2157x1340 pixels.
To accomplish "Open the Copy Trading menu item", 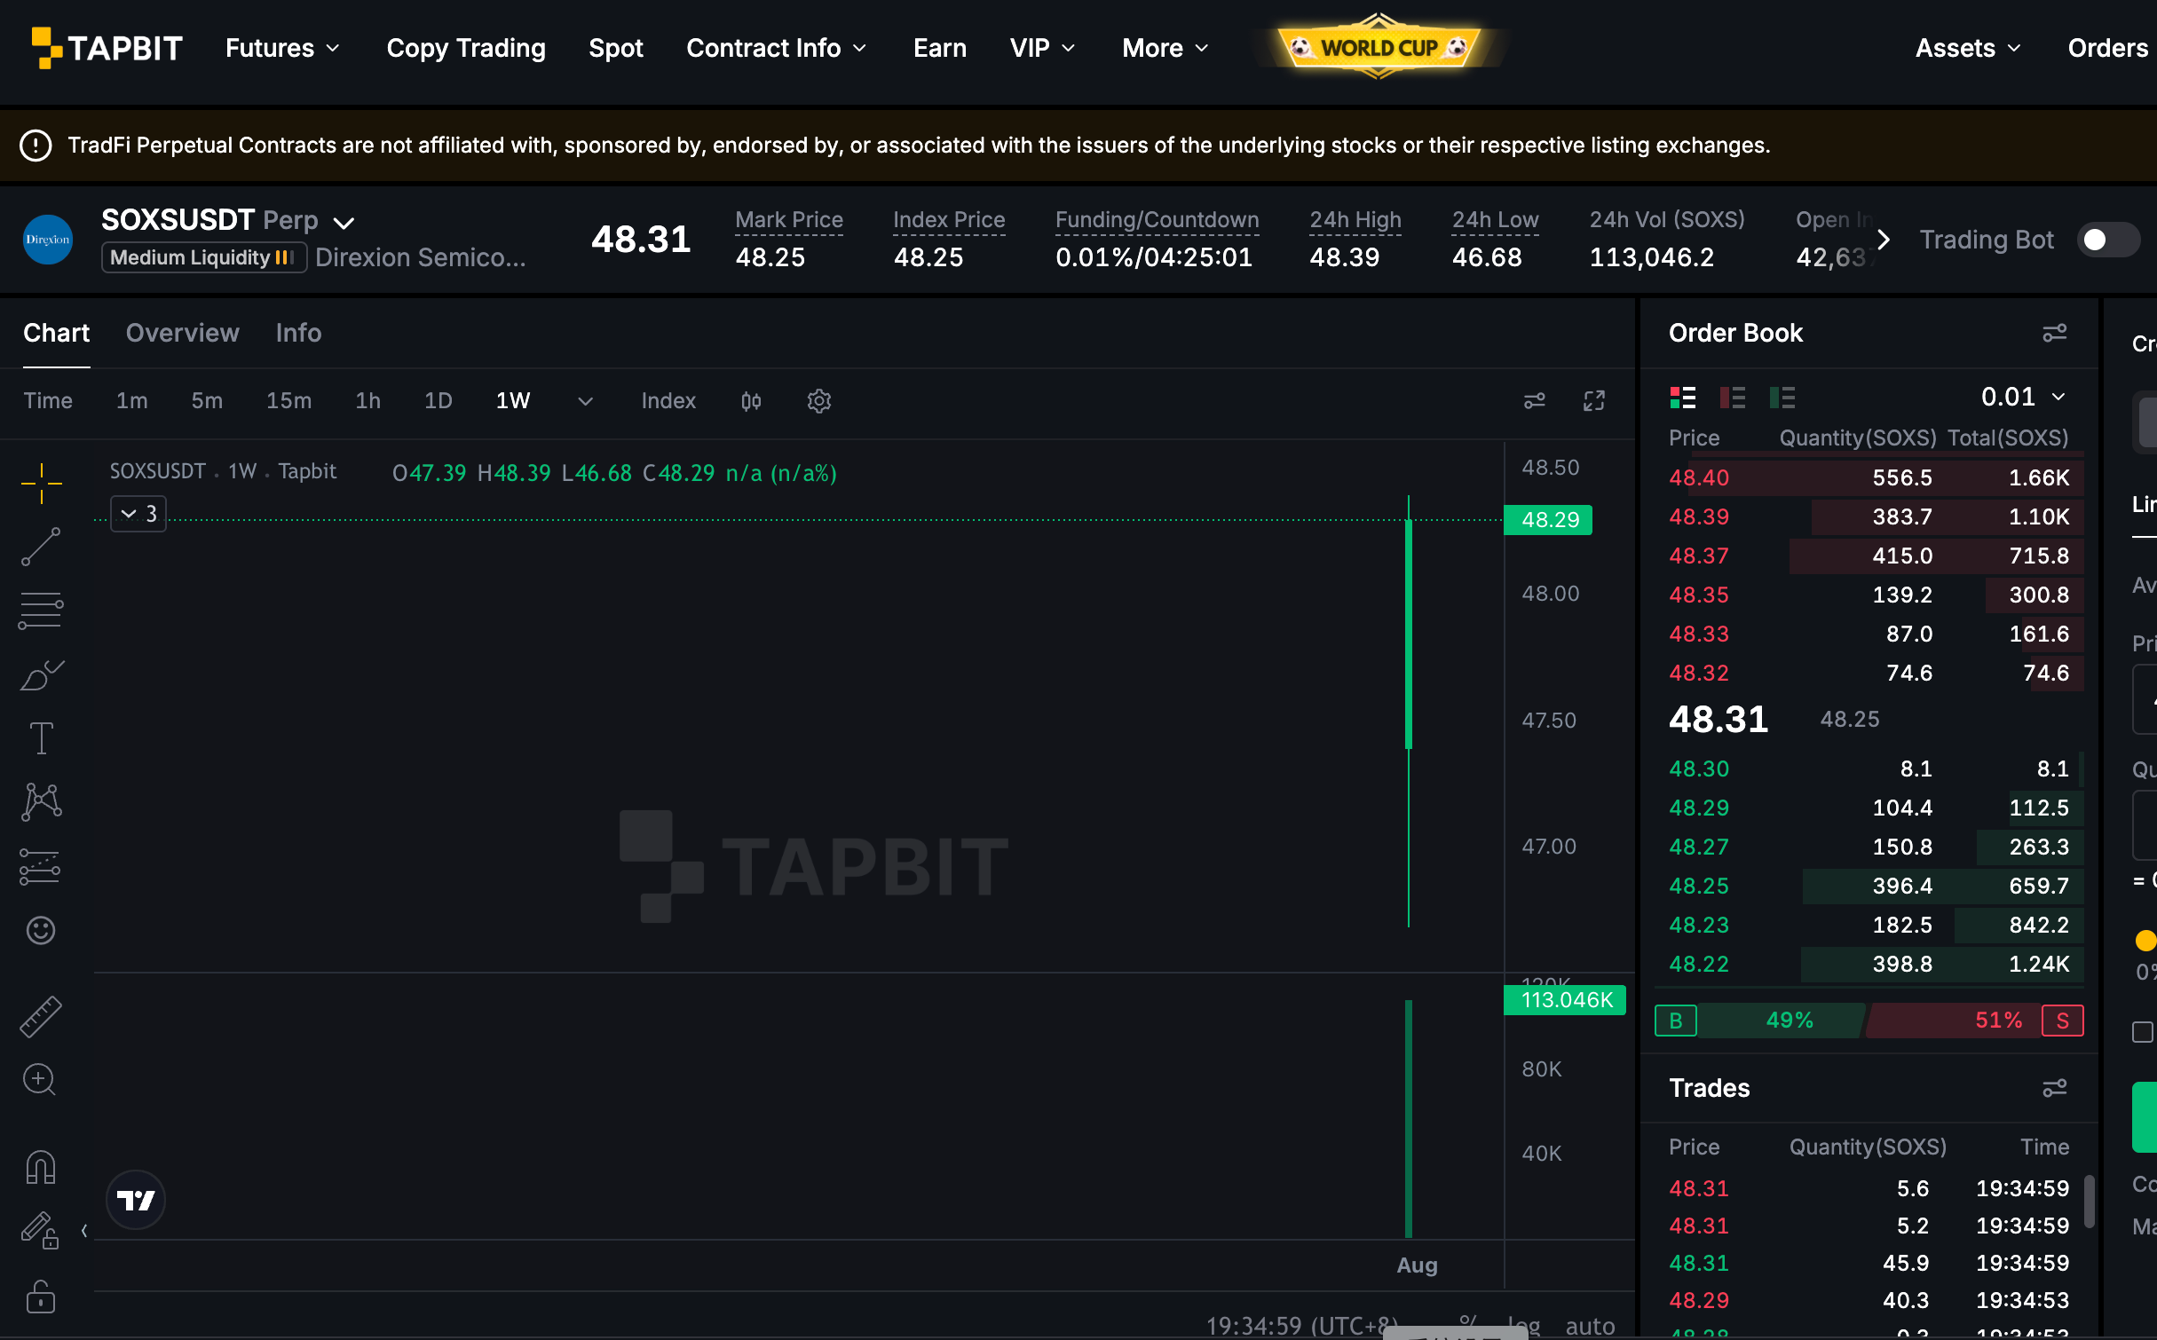I will [466, 48].
